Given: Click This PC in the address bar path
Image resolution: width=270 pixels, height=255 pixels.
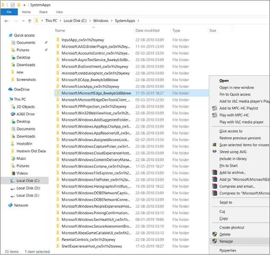Looking at the screenshot, I should (x=51, y=21).
